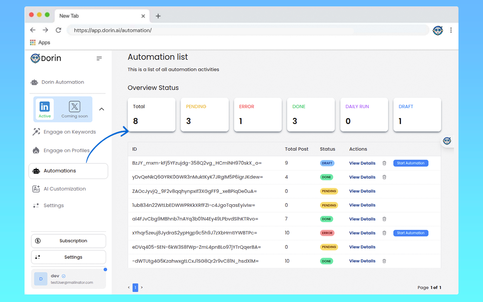Click the DRAFT status badge in first row
This screenshot has height=302, width=483.
click(x=327, y=163)
